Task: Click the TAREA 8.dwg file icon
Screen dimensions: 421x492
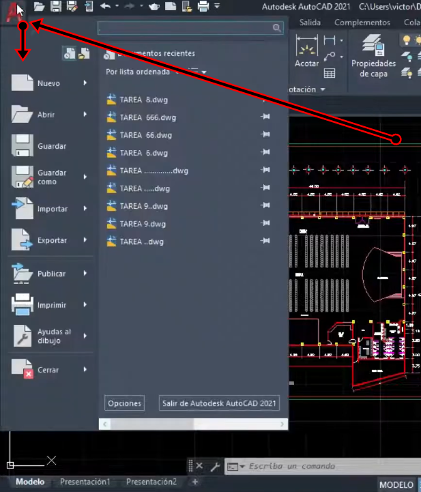Action: 111,100
